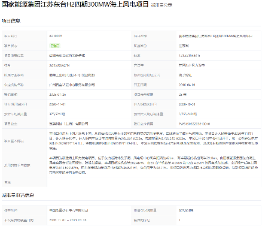
Task: Click the green status badge in the project table
Action: pos(55,46)
